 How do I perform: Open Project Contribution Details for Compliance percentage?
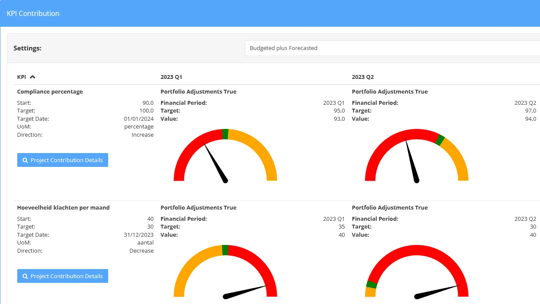(62, 160)
